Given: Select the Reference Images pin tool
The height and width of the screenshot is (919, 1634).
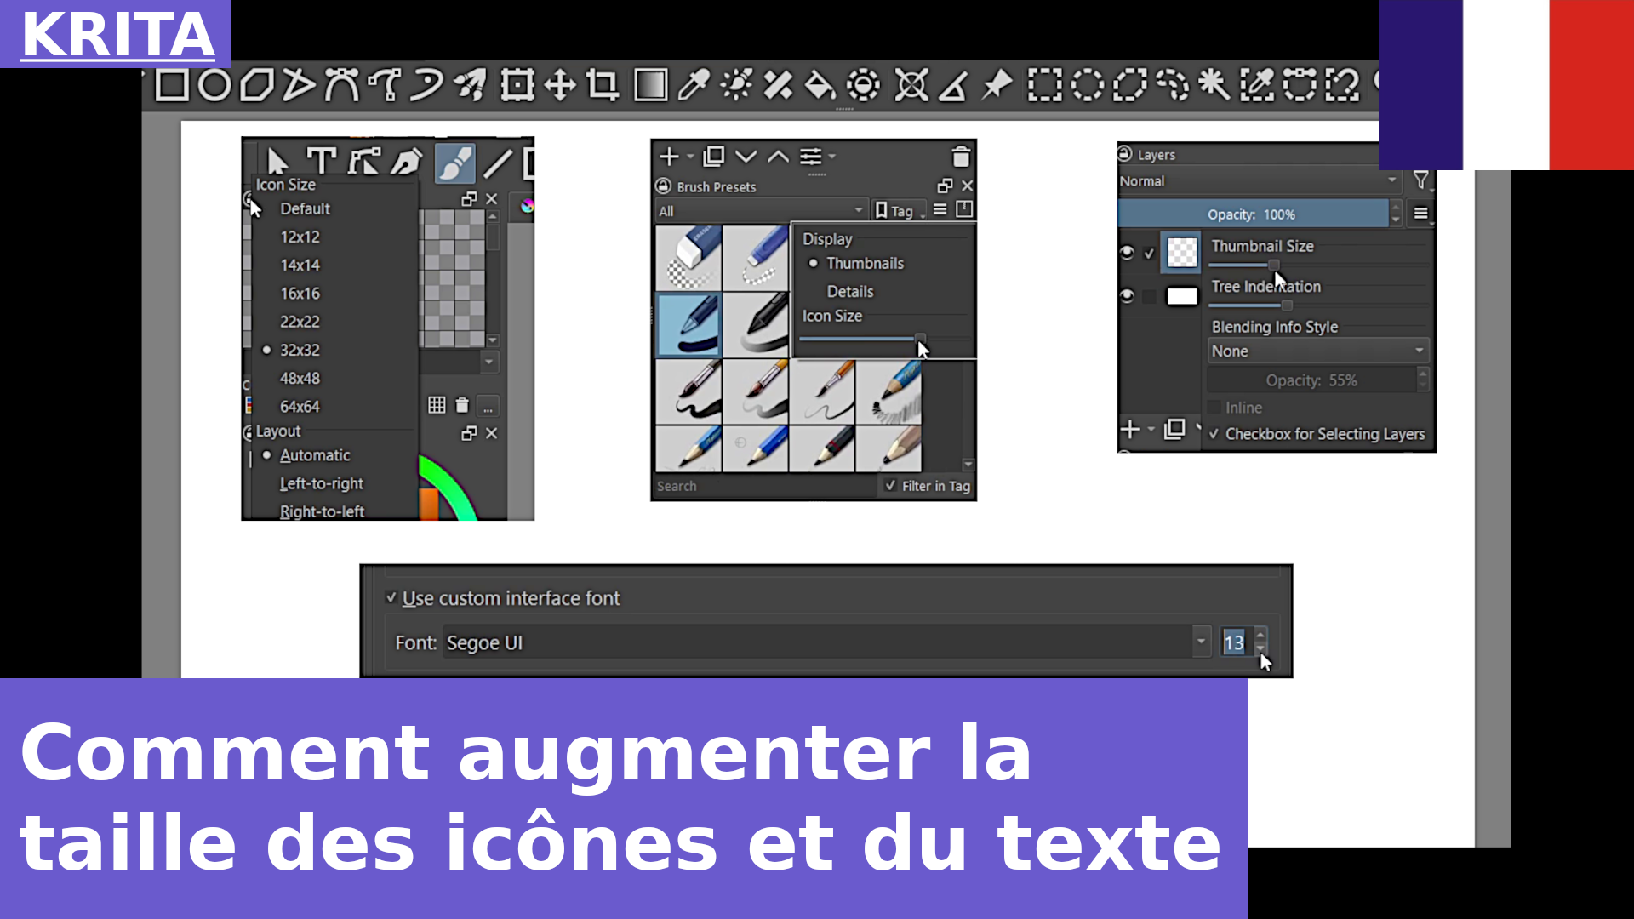Looking at the screenshot, I should click(997, 85).
